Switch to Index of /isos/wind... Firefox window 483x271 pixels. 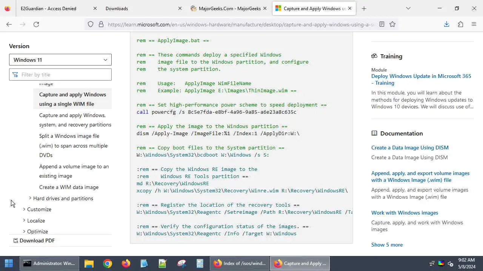(x=240, y=263)
